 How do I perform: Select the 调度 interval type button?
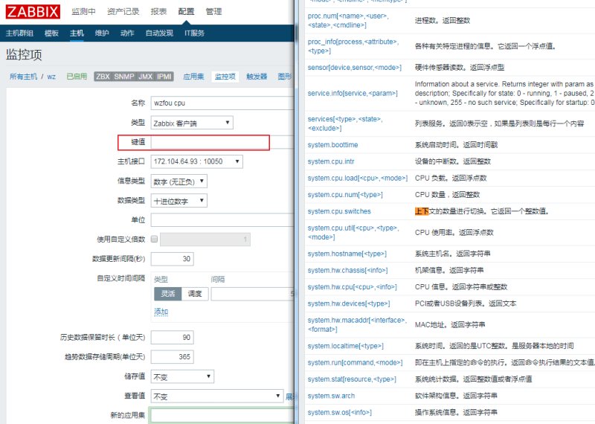(195, 294)
